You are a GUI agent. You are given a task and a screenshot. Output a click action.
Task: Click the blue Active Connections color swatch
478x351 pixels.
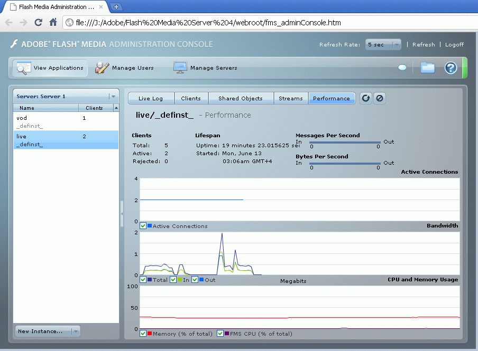tap(150, 226)
